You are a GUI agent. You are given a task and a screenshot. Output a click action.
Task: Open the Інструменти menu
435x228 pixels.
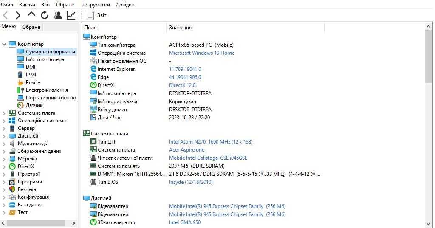(x=96, y=5)
